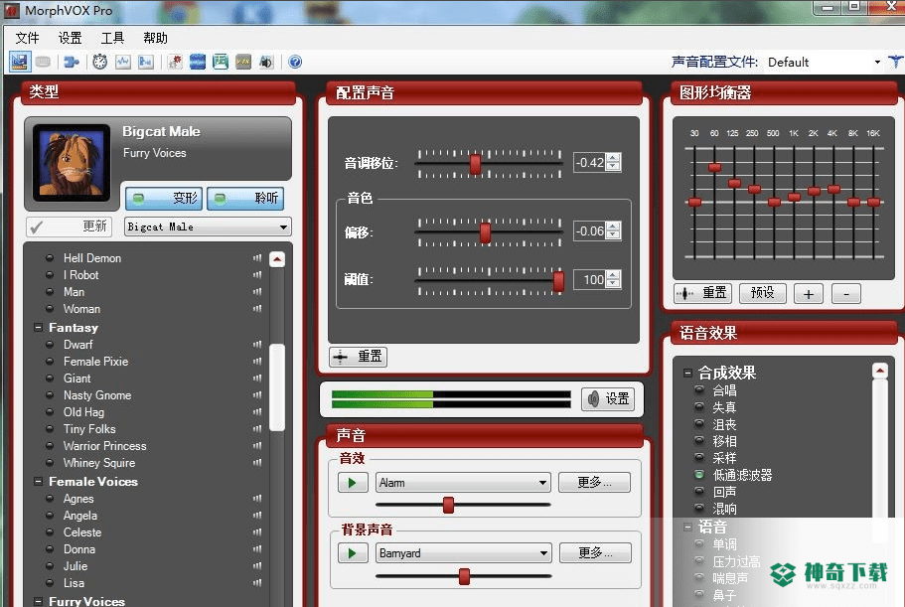Screen dimensions: 905x607
Task: Open the 文件 menu
Action: click(27, 38)
